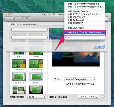The width and height of the screenshot is (114, 107).
Task: Select ディスプレイをスリープさせる menu item
Action: click(85, 33)
